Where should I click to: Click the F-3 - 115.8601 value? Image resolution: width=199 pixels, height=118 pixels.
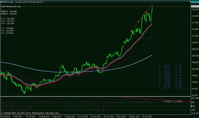click(7, 33)
